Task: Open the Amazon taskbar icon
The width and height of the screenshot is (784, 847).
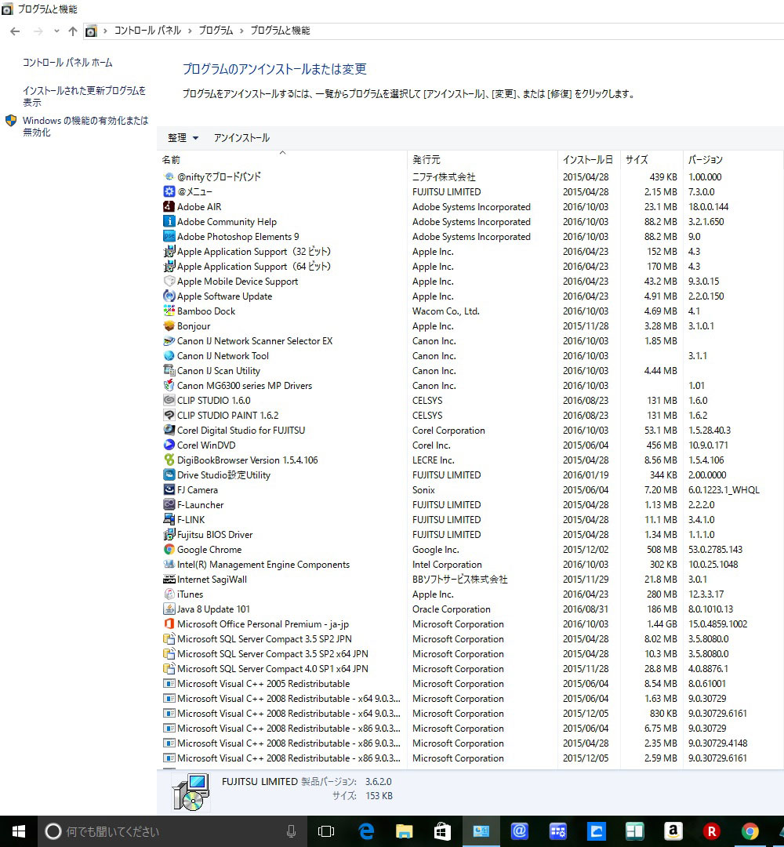Action: (x=673, y=831)
